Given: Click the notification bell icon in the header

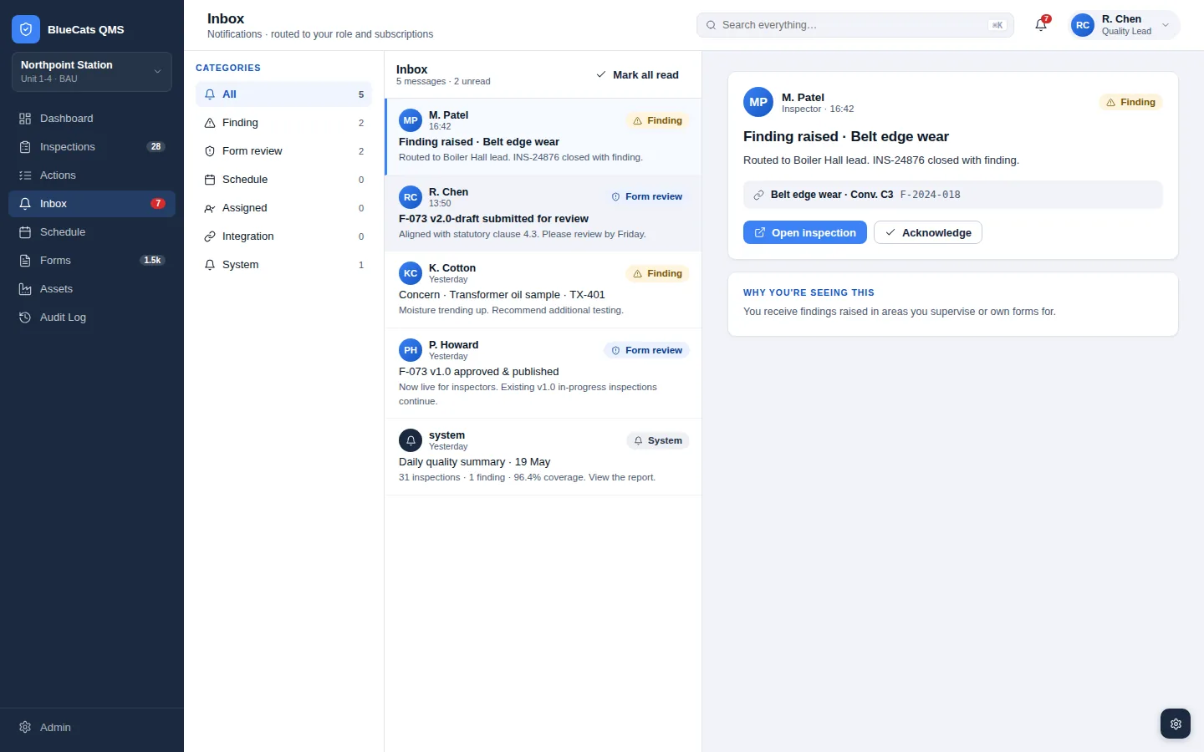Looking at the screenshot, I should point(1041,25).
